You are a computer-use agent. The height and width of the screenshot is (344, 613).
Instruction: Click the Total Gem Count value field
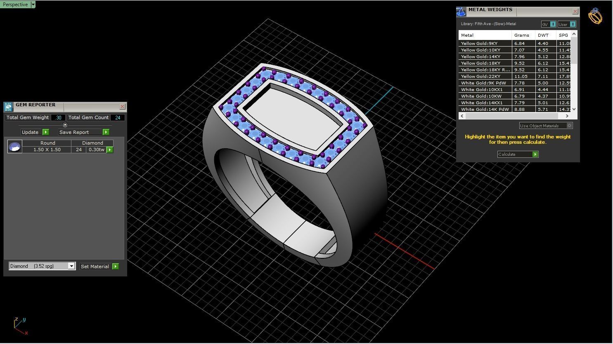coord(118,117)
